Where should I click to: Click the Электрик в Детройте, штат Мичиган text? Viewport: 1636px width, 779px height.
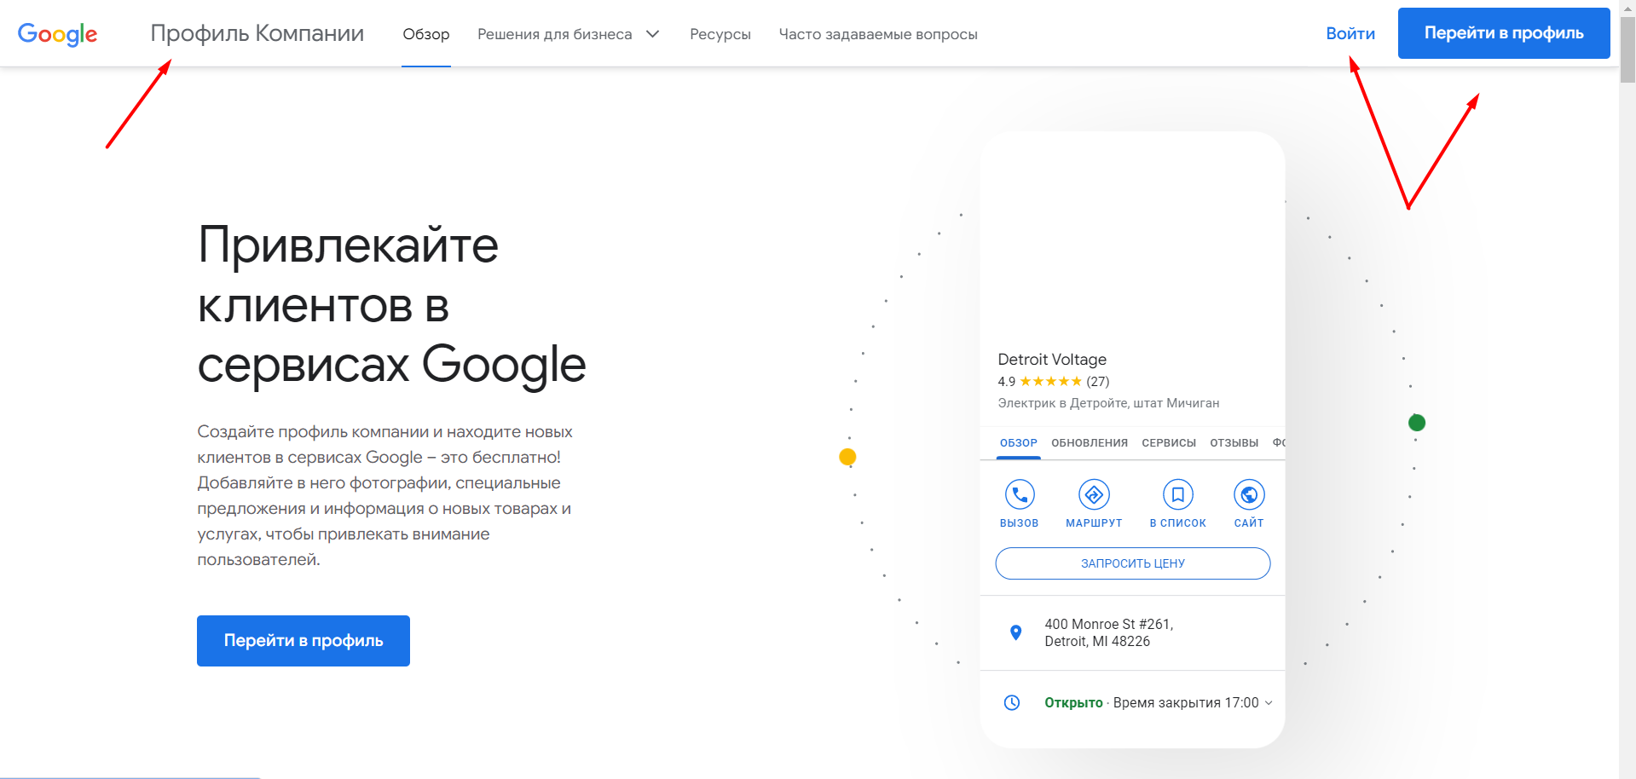1108,403
